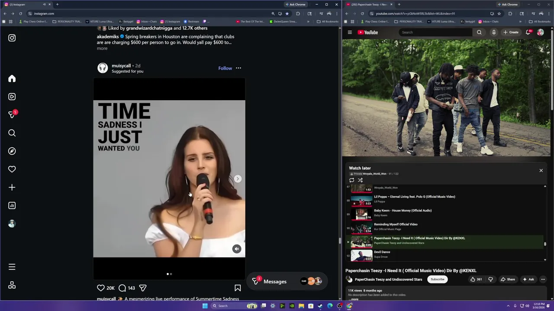The width and height of the screenshot is (554, 311).
Task: Open muisycall profile name
Action: (121, 66)
